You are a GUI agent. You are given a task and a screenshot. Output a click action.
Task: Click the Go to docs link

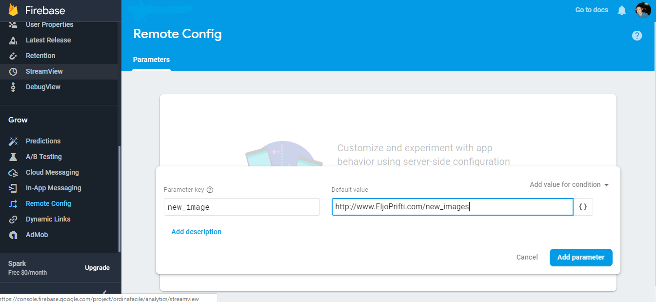[592, 10]
